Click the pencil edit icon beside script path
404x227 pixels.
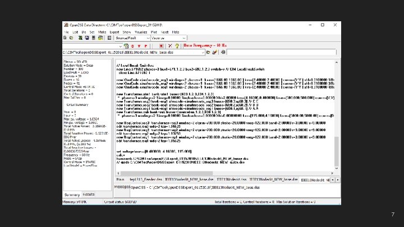214,52
